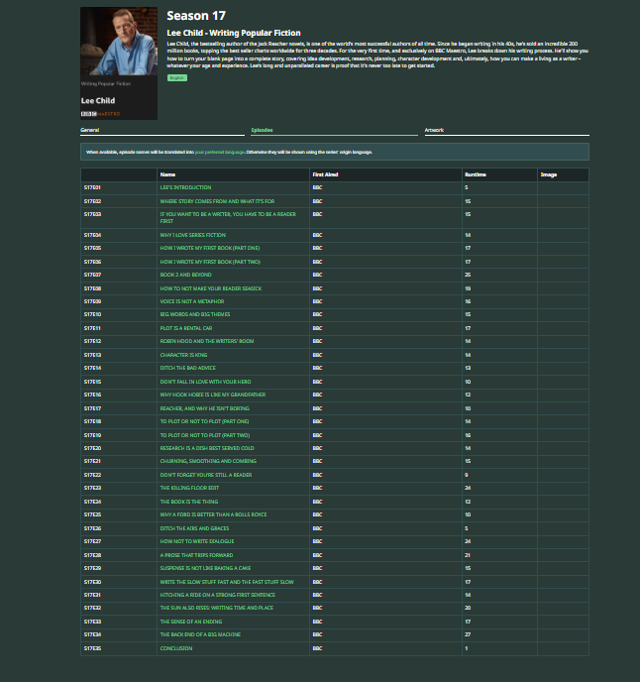
Task: Open Big Words and Big Themes
Action: pyautogui.click(x=195, y=314)
